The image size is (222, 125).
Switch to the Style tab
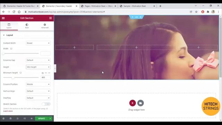[x=27, y=26]
